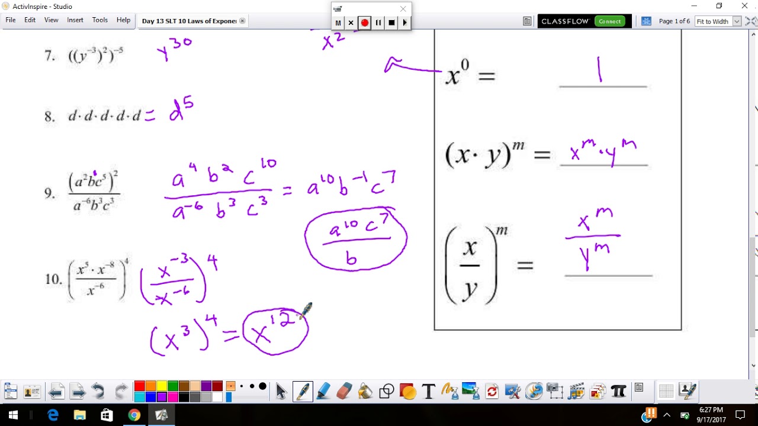This screenshot has width=758, height=426.
Task: Open the Help menu
Action: point(123,20)
